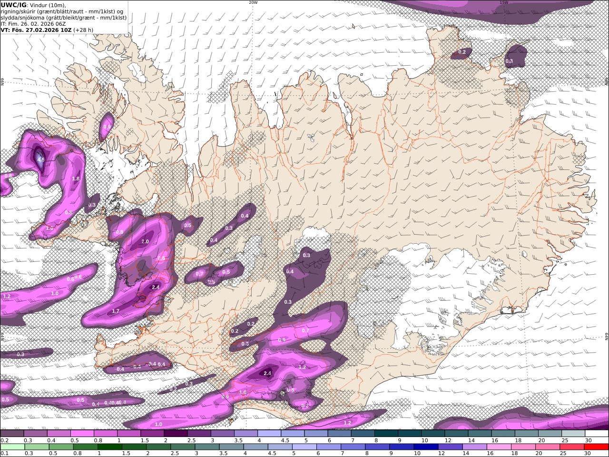
Task: Click the 2.4 label in the southern snow band
Action: [267, 373]
